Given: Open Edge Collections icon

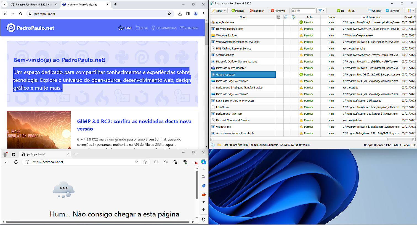Looking at the screenshot, I should tap(175, 162).
